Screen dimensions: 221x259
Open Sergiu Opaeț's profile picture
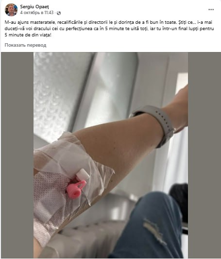tap(11, 10)
